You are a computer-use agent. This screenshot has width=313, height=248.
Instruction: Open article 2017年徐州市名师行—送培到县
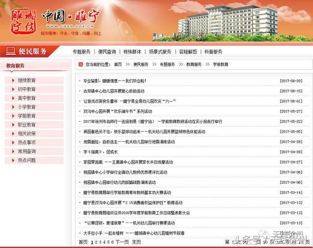pyautogui.click(x=153, y=121)
